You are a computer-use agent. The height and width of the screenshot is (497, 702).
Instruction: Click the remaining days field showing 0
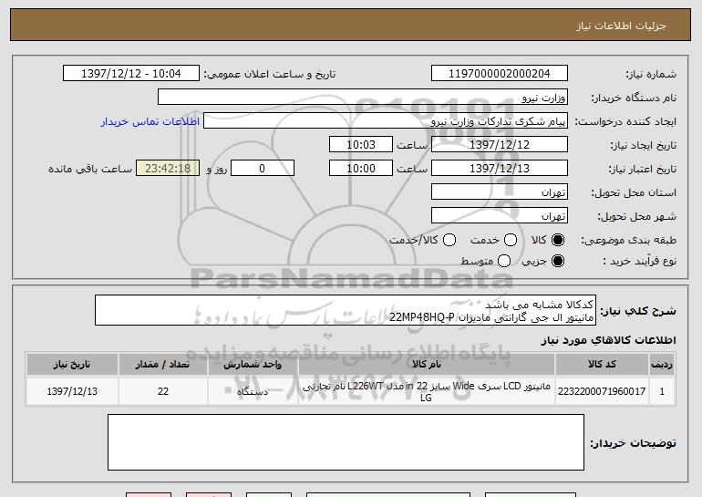(x=263, y=169)
